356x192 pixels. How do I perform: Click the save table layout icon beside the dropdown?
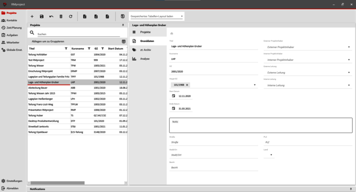tap(123, 16)
